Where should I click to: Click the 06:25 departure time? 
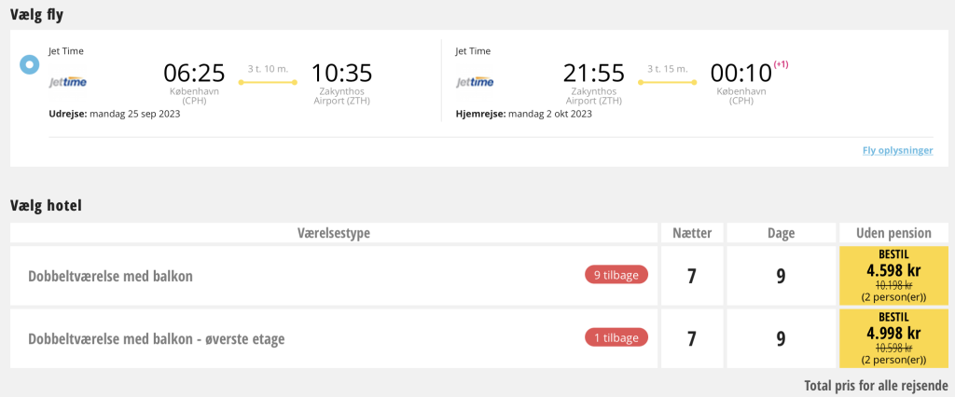tap(194, 73)
